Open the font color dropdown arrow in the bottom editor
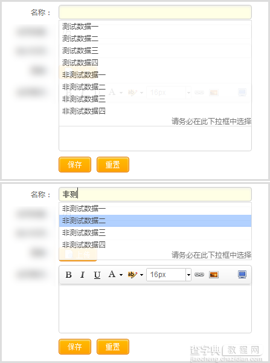Viewport: 270px width, 363px height. tap(121, 275)
